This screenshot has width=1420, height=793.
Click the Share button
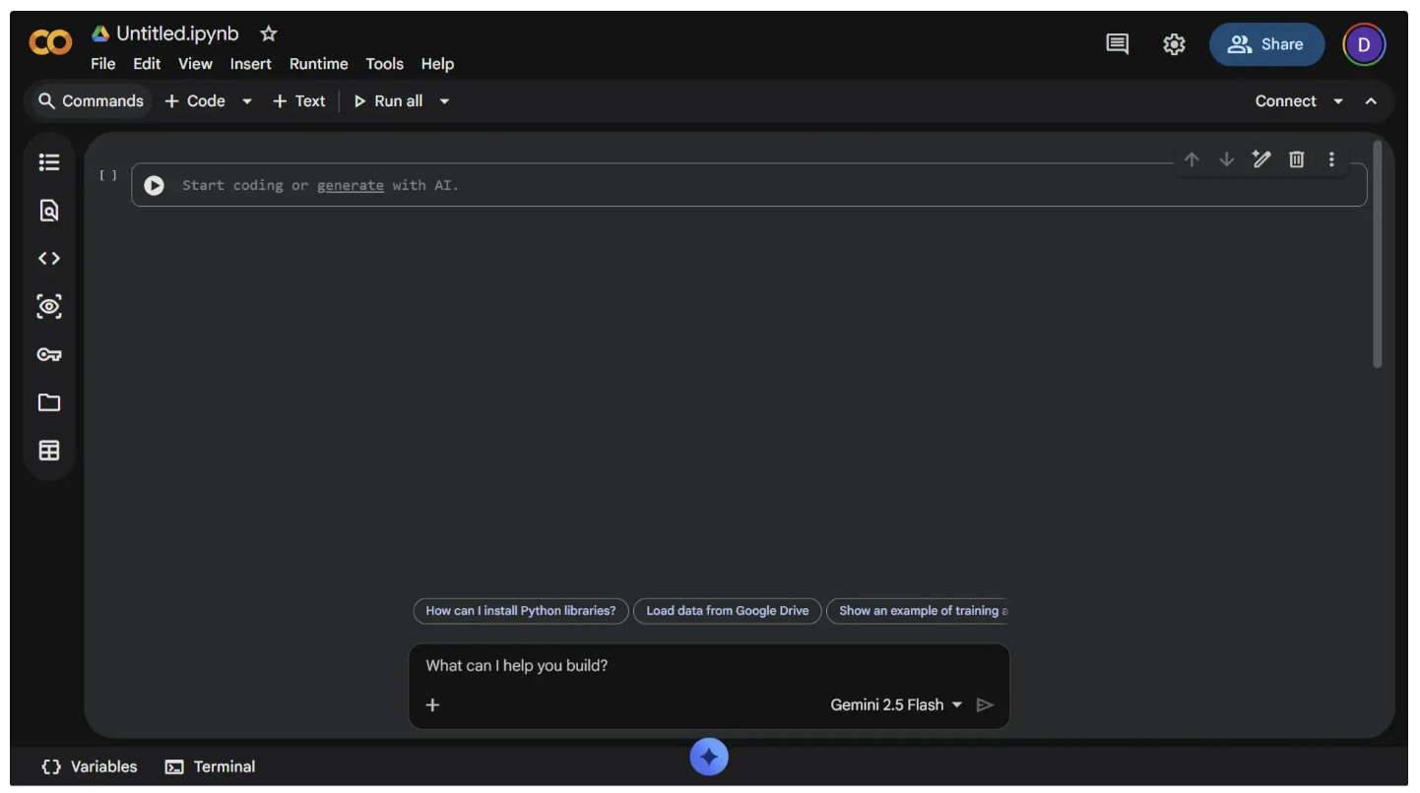[x=1266, y=44]
